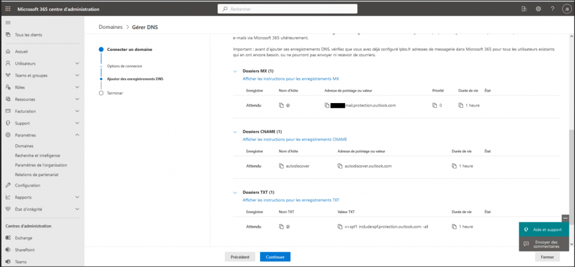The image size is (575, 267).
Task: Click the settings gear icon in header
Action: point(538,9)
